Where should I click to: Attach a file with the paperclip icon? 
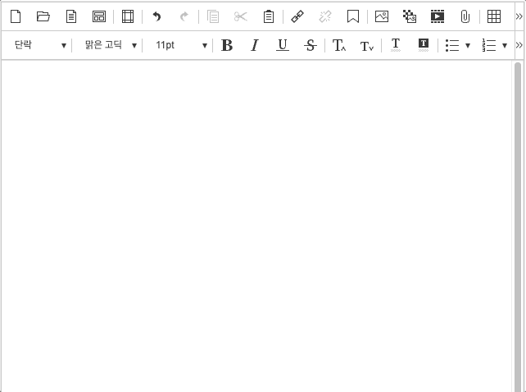[x=465, y=16]
